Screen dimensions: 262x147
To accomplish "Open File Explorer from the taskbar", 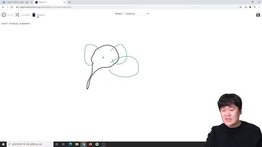I will pyautogui.click(x=77, y=144).
